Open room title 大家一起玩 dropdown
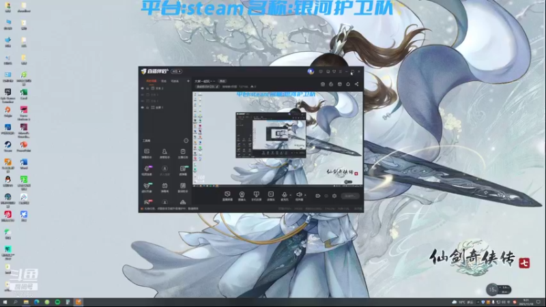546x307 pixels. (205, 81)
